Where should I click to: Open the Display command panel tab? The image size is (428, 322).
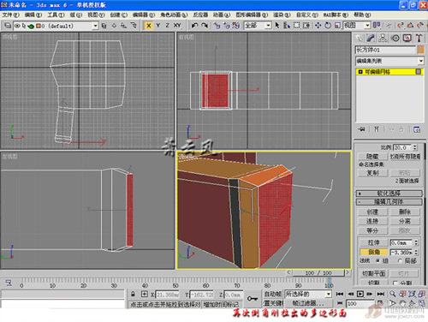[x=407, y=38]
